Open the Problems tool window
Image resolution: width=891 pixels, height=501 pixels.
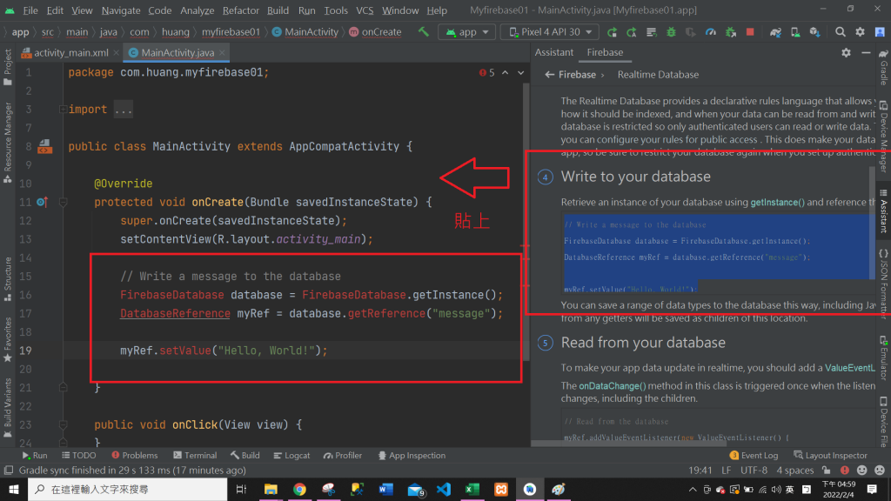pos(135,455)
